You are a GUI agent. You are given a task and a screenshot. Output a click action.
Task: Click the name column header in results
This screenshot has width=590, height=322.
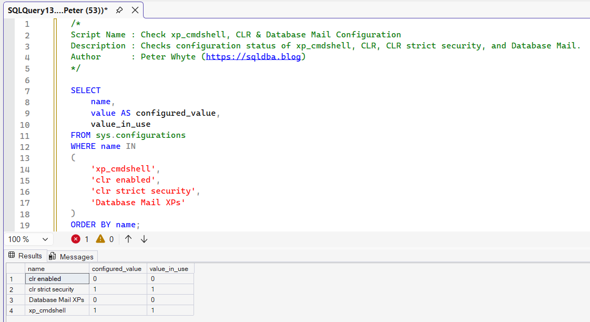pos(57,268)
